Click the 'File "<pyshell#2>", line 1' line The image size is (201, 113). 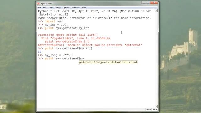pyautogui.click(x=76, y=38)
